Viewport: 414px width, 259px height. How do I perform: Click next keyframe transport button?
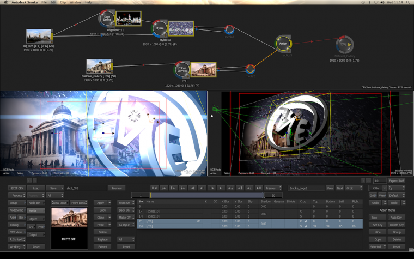tap(230, 188)
